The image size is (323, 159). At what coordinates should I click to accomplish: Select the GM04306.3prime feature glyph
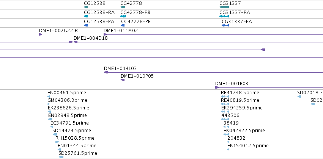click(x=49, y=104)
